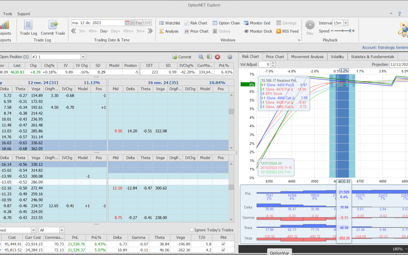The height and width of the screenshot is (255, 408).
Task: Open position settings gear icon
Action: click(230, 57)
